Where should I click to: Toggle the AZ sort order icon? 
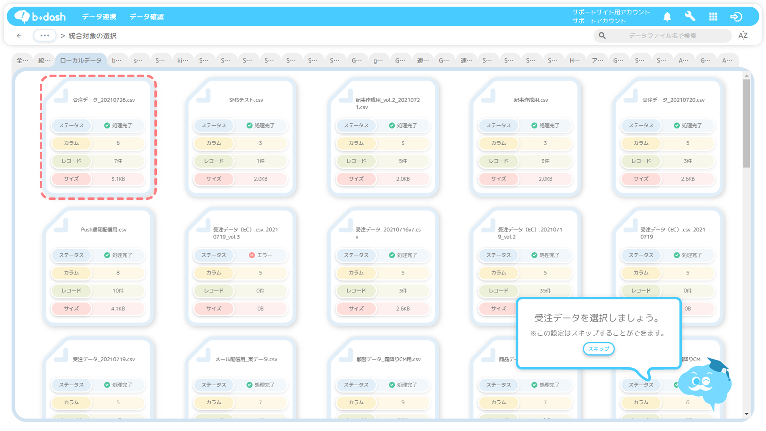click(743, 36)
